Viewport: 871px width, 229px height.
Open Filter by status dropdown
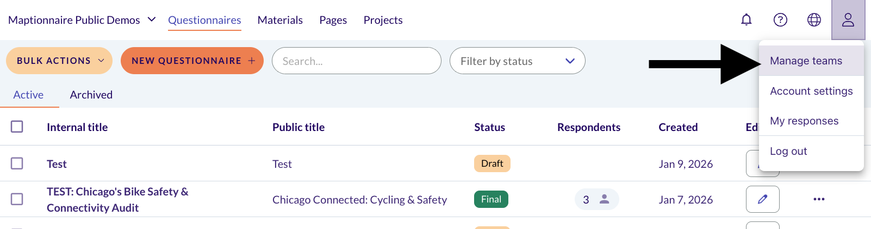point(517,61)
